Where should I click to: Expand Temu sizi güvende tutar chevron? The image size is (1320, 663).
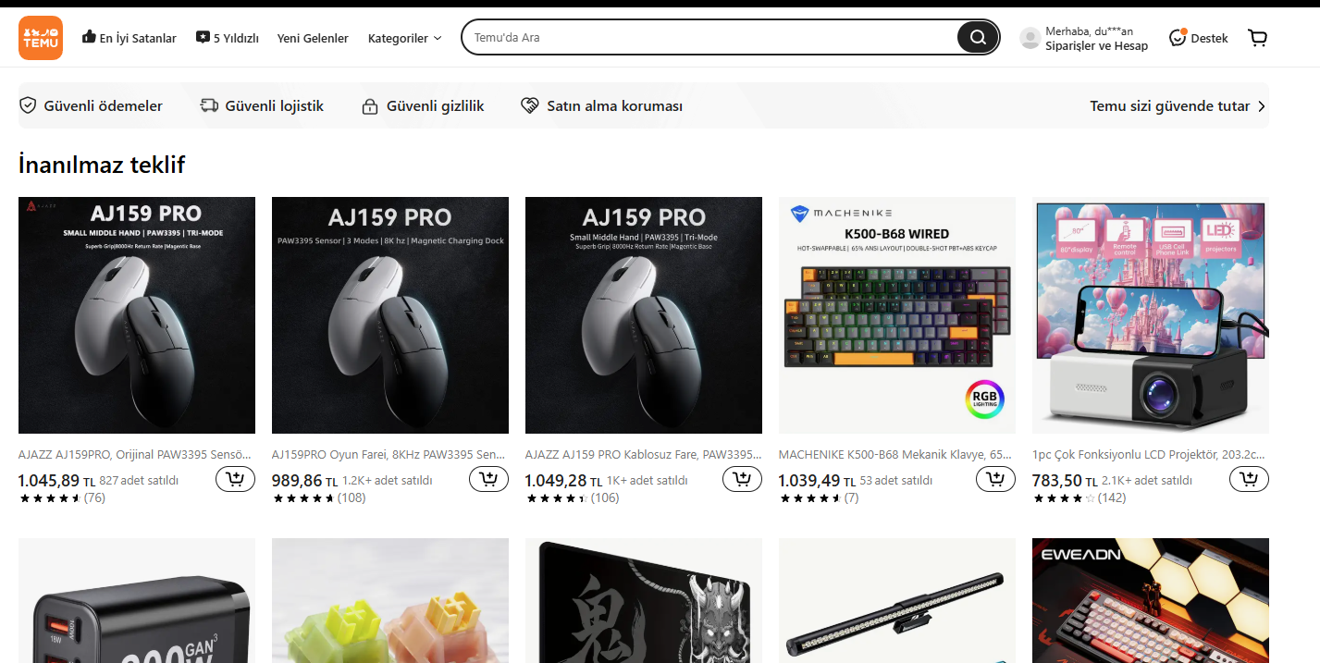point(1262,106)
